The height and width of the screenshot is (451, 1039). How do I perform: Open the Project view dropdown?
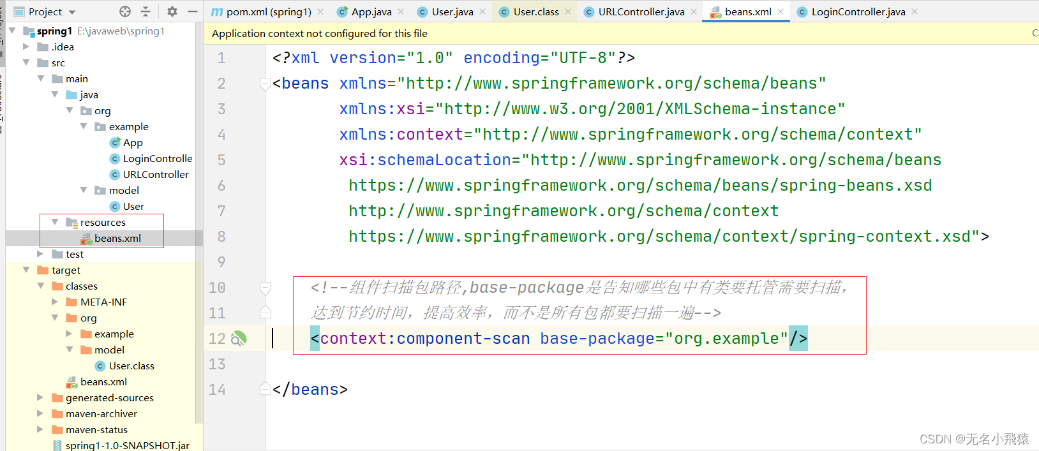tap(72, 12)
